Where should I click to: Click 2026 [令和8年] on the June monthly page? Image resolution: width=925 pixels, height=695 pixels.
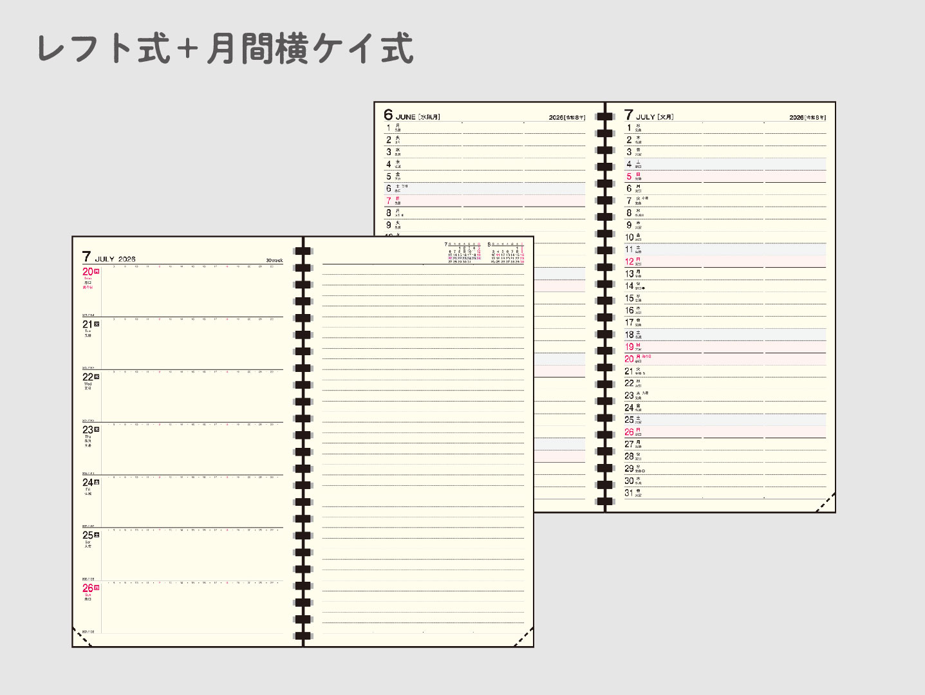click(x=567, y=117)
